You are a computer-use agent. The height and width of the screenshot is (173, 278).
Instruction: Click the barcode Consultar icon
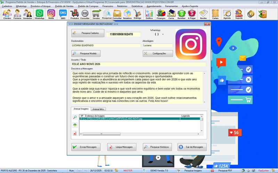85,14
